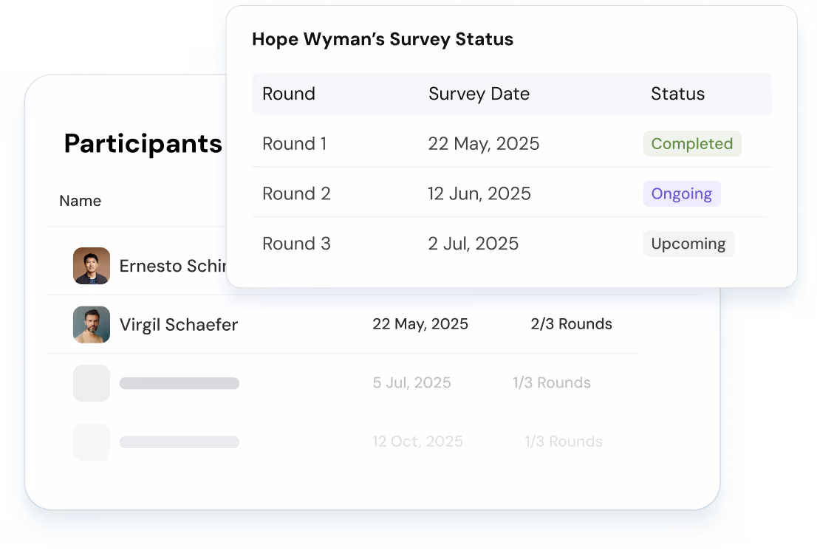
Task: Open Virgil Schaefer's participant entry
Action: click(178, 325)
